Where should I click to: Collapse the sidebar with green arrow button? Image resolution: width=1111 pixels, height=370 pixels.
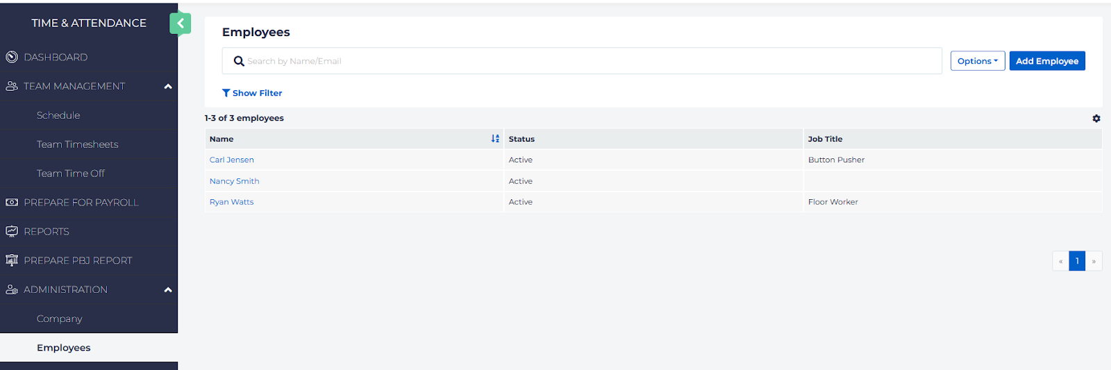click(x=180, y=24)
